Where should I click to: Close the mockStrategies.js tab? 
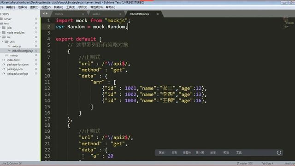tap(158, 14)
